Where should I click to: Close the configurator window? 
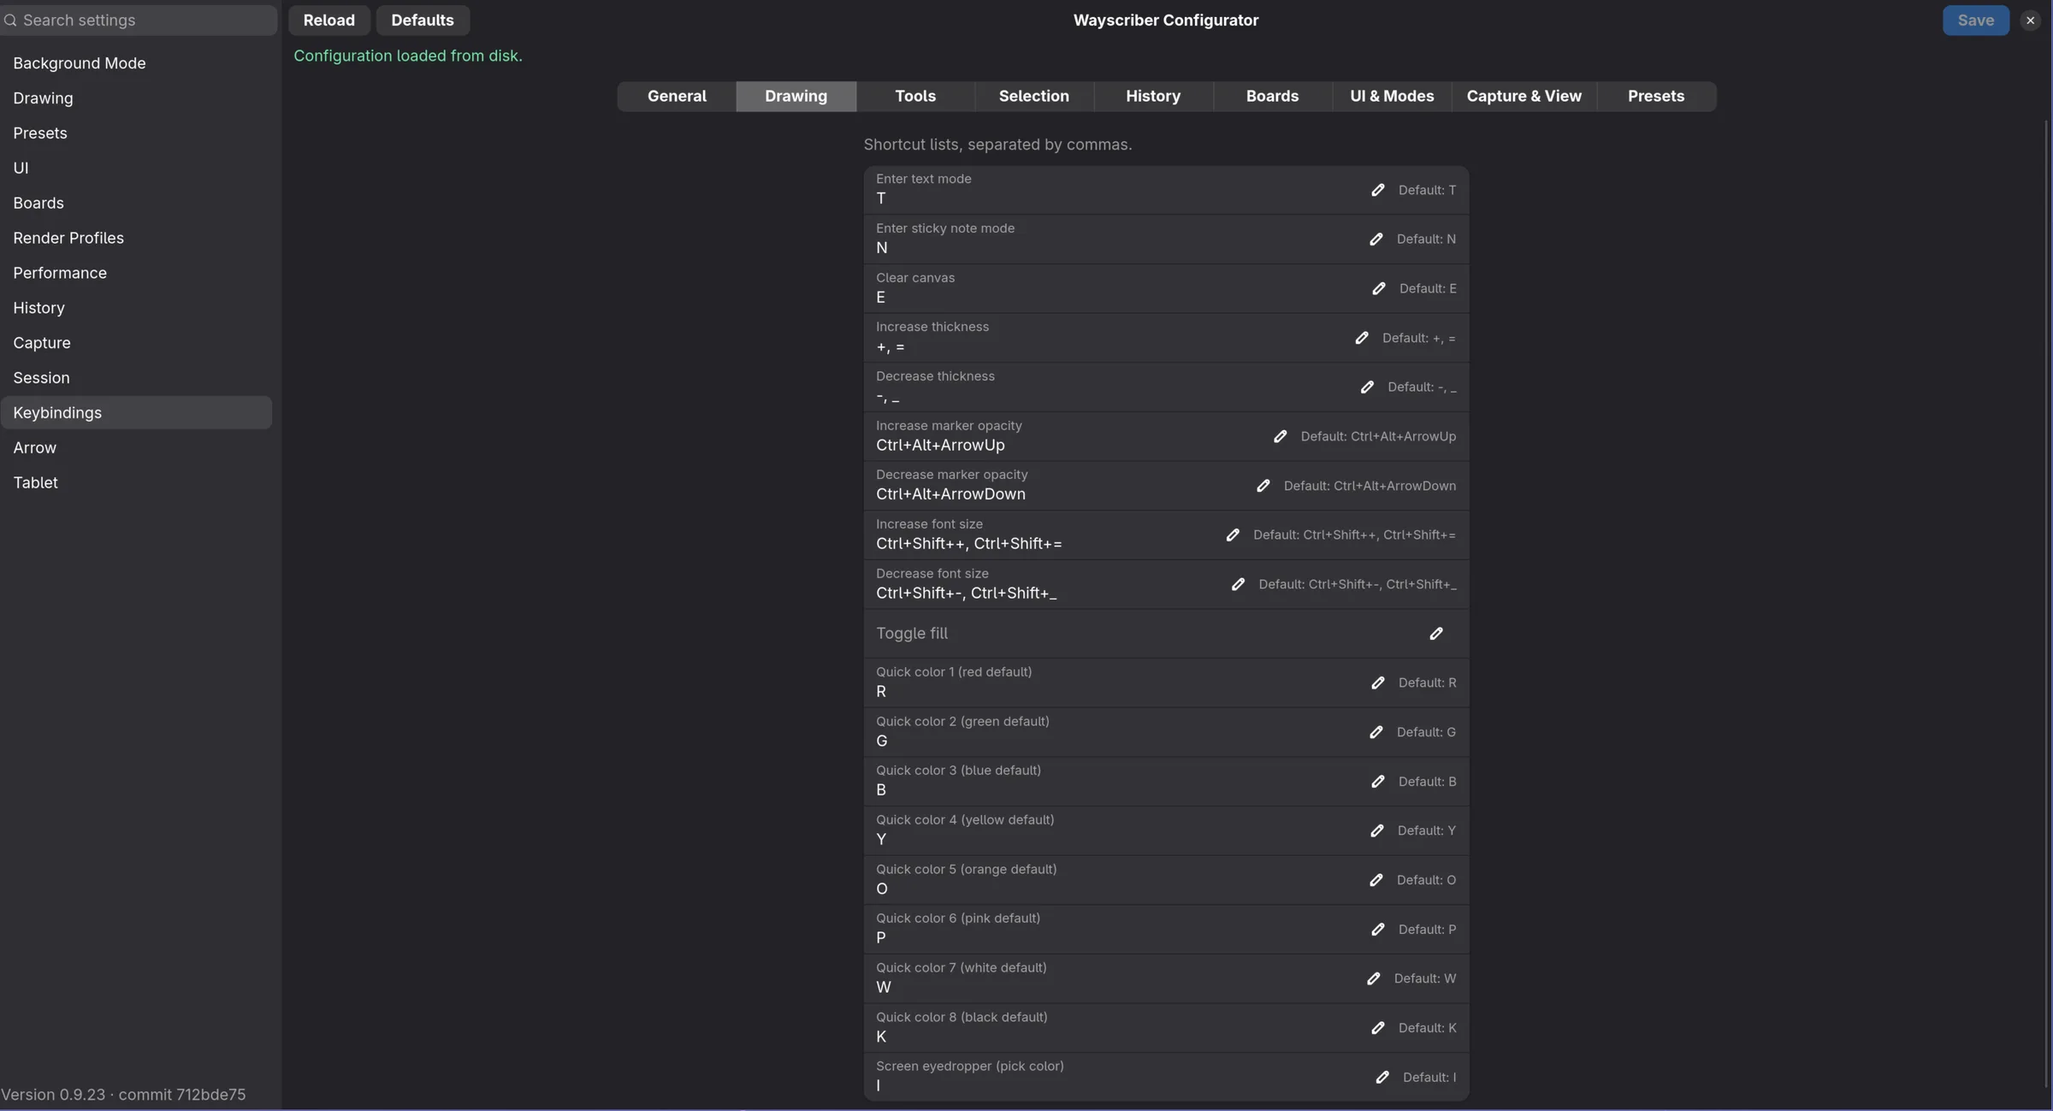point(2030,20)
